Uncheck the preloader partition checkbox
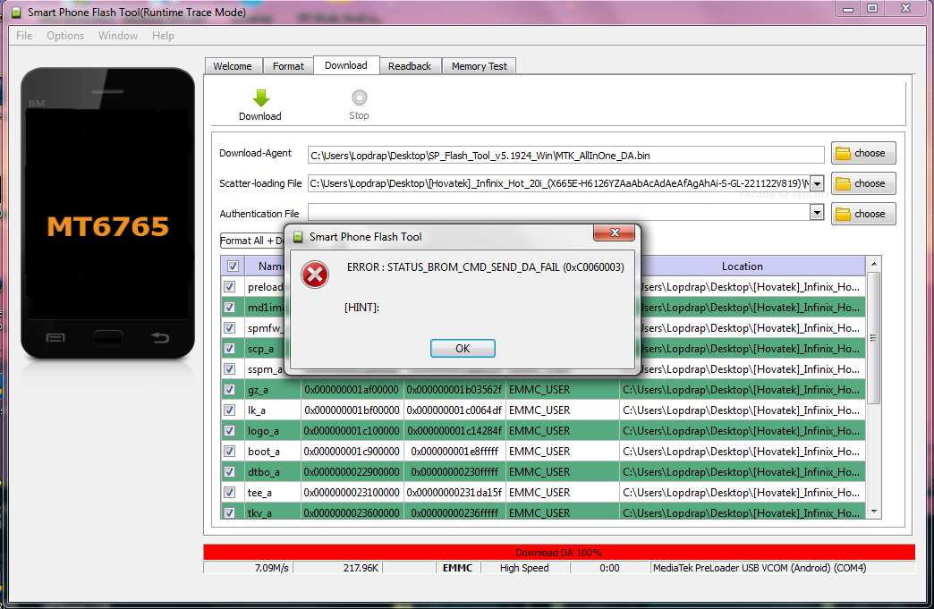 [x=229, y=287]
